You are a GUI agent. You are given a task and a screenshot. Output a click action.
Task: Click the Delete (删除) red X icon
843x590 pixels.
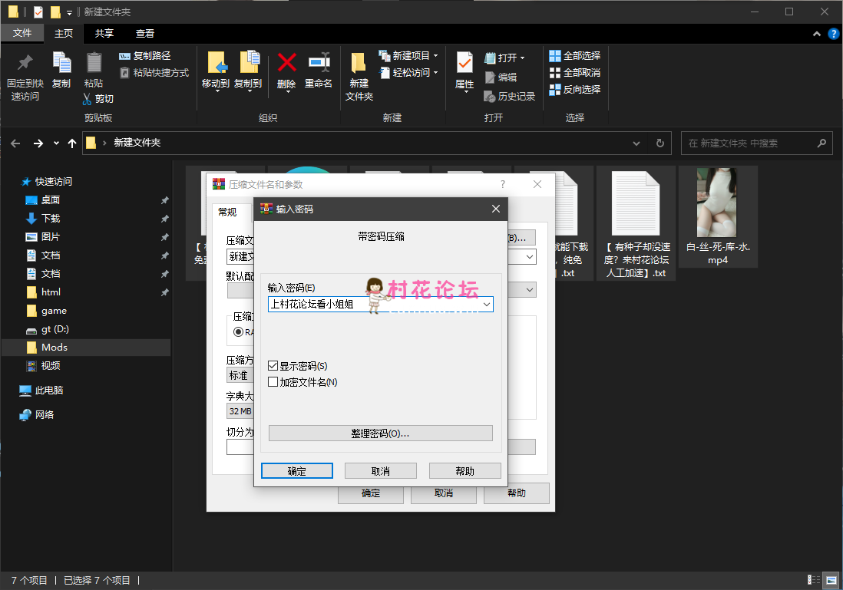(x=286, y=63)
